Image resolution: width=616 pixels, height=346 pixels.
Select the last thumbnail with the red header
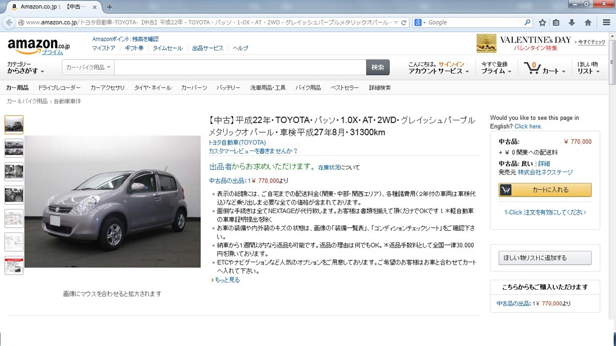[x=14, y=266]
